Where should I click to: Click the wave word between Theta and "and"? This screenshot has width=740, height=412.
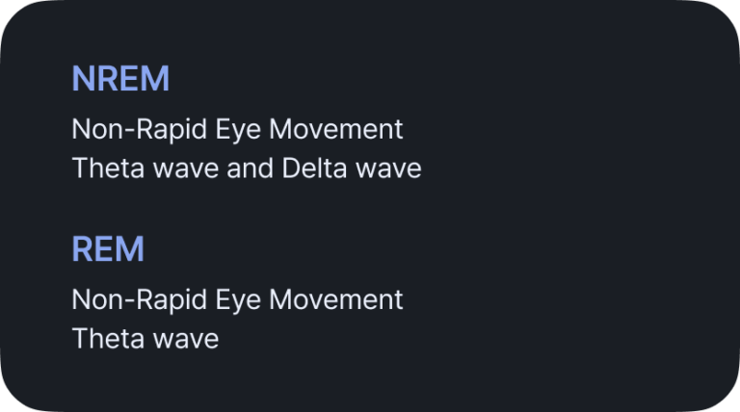click(186, 169)
